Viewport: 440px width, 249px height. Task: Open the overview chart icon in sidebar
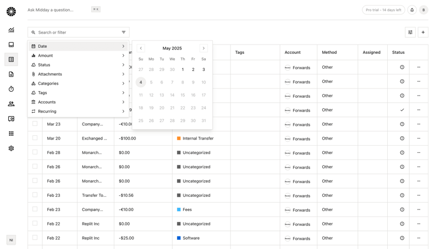tap(11, 30)
